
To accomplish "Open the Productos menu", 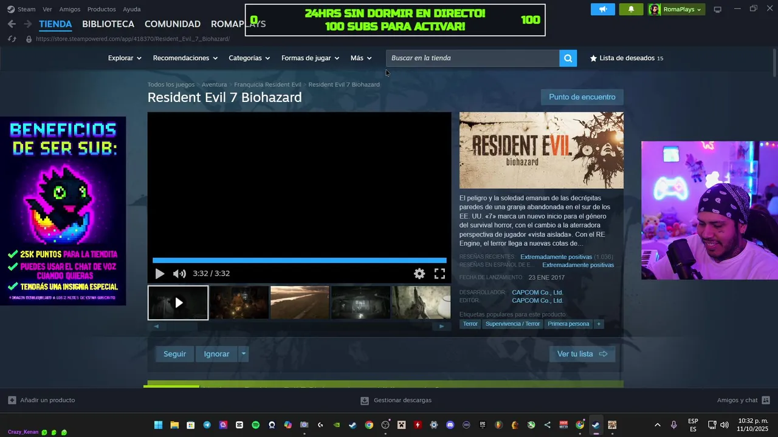I will tap(102, 9).
